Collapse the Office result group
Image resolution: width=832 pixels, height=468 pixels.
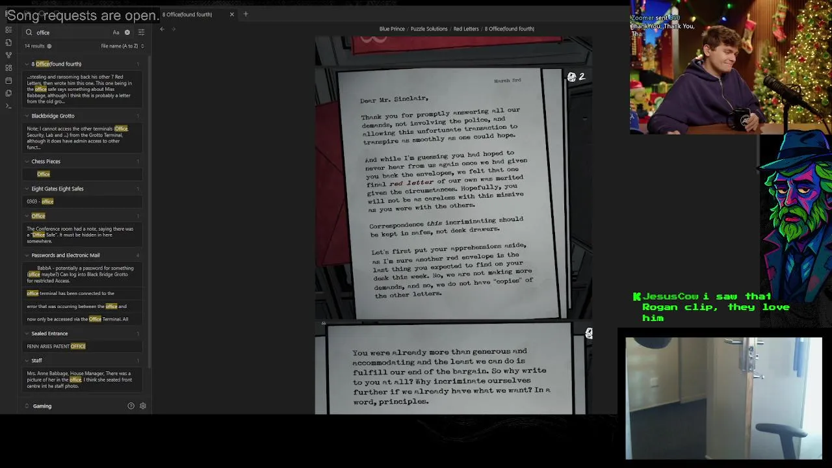(x=27, y=216)
